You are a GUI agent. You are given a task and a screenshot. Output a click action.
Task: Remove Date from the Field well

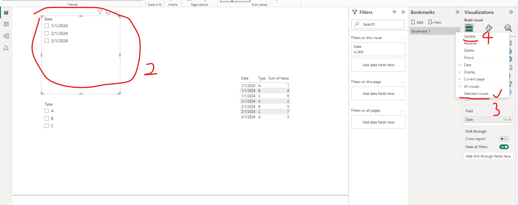point(510,120)
